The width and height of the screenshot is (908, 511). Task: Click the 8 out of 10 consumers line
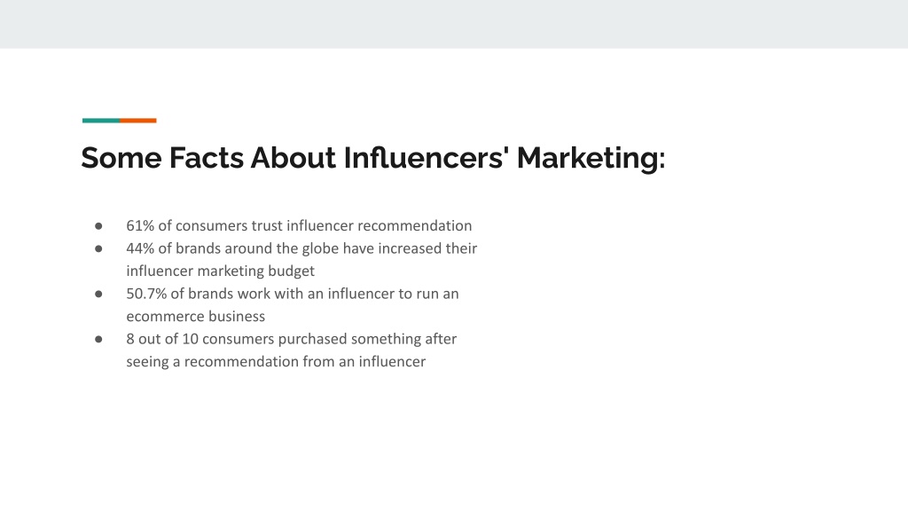pyautogui.click(x=291, y=339)
